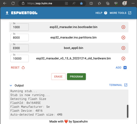Image resolution: width=137 pixels, height=124 pixels.
Task: Click 'Stub is now running...' log line
Action: tap(30, 95)
